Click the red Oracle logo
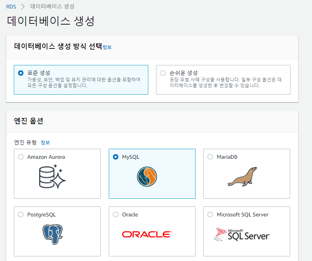The width and height of the screenshot is (312, 261). pos(147,234)
